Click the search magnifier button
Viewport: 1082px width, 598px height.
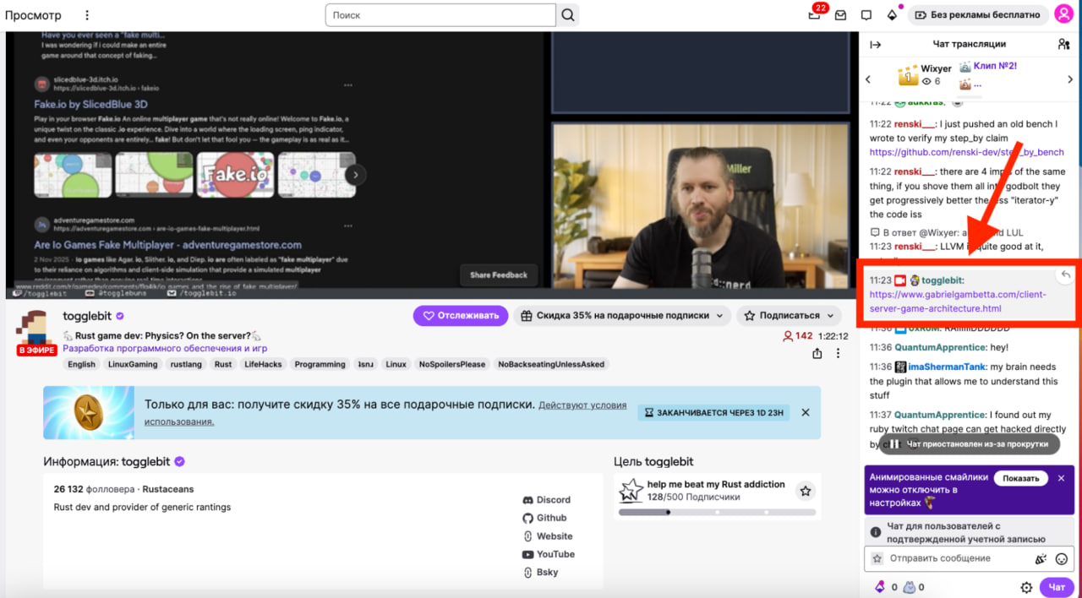click(x=568, y=15)
